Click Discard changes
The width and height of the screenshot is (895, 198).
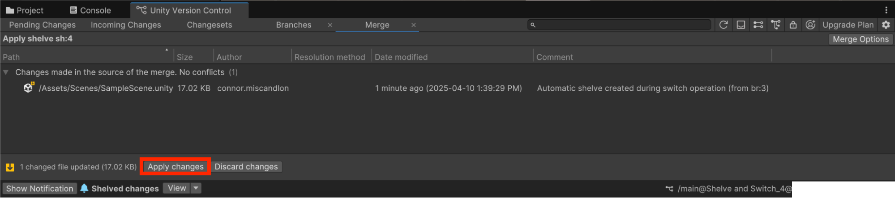tap(246, 167)
